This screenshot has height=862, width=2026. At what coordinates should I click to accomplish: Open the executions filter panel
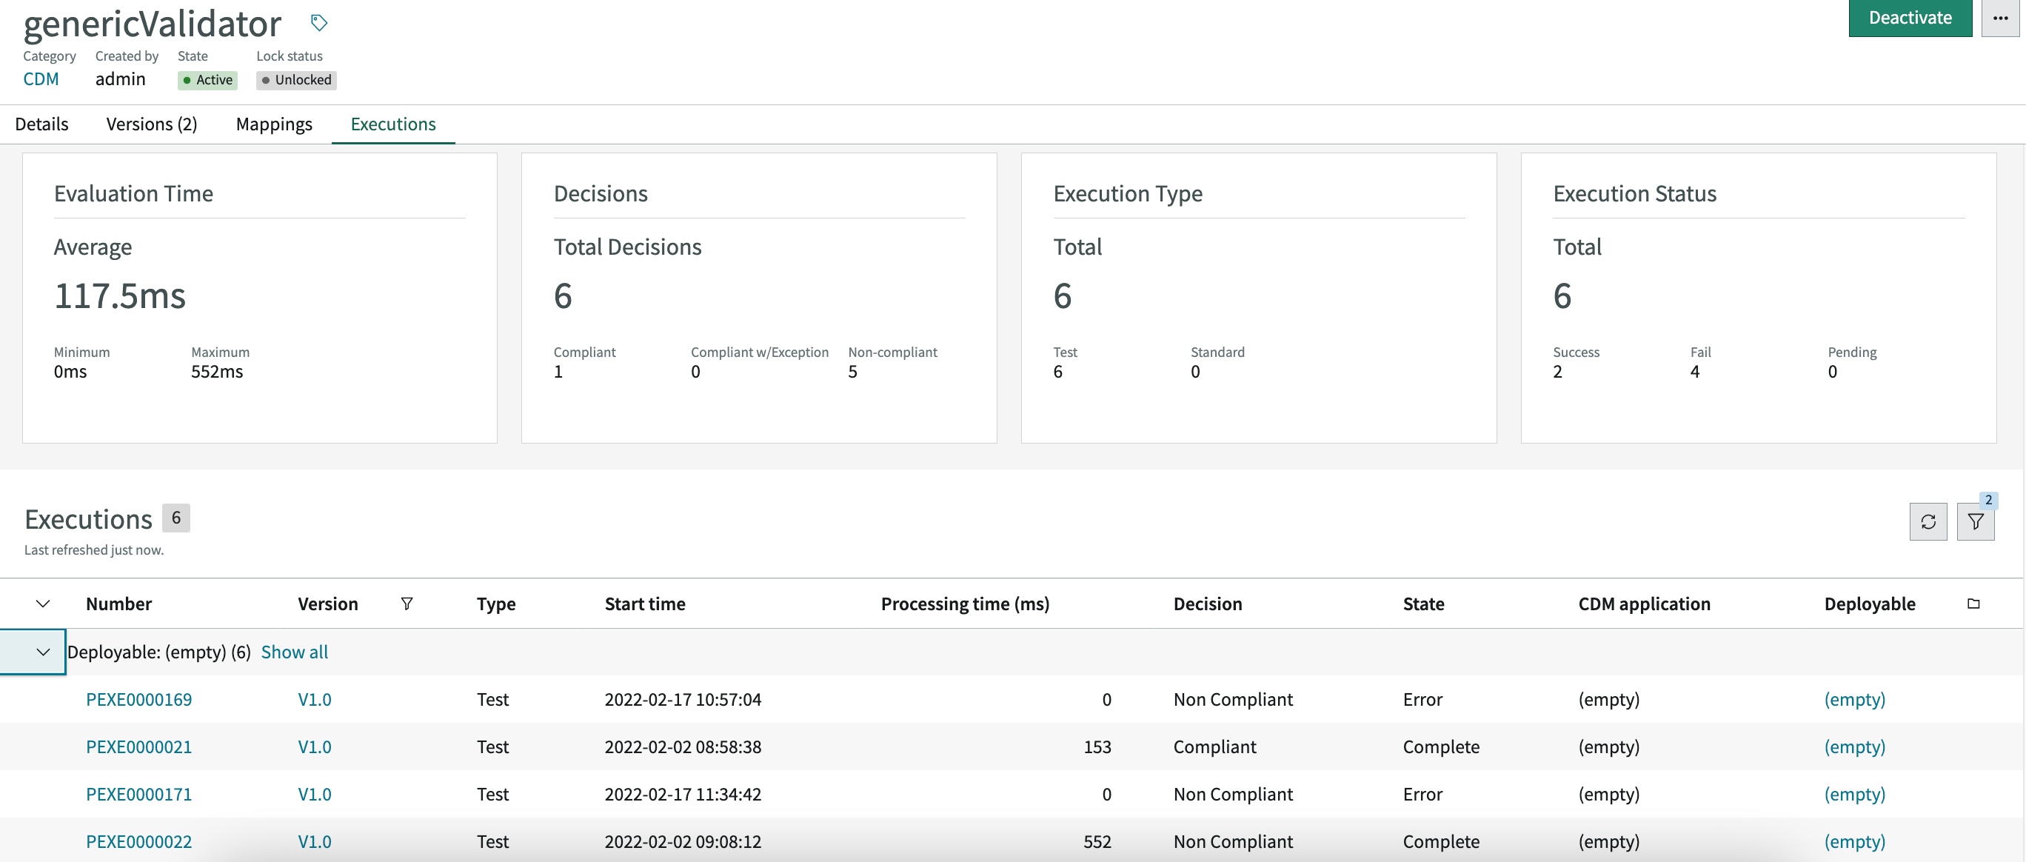1975,521
